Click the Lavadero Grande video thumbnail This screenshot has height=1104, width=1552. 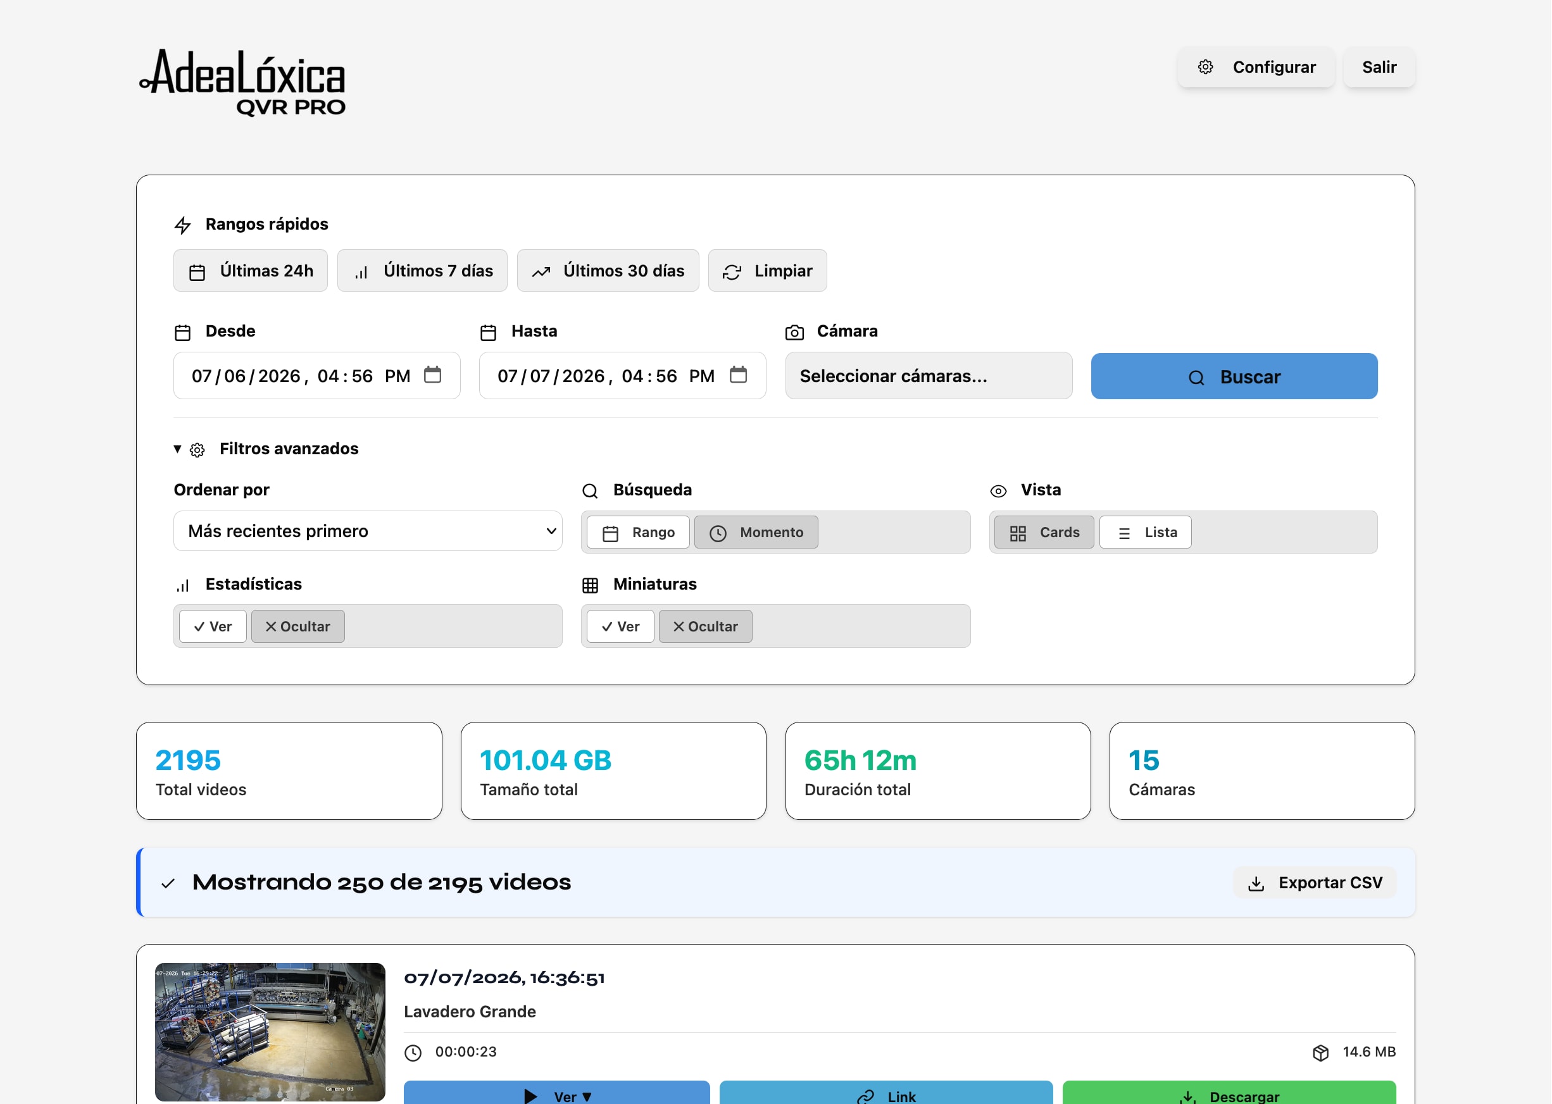(x=270, y=1032)
